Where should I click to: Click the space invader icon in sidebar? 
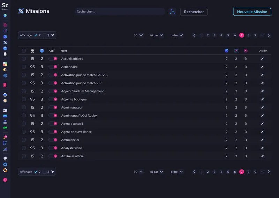pos(5,128)
